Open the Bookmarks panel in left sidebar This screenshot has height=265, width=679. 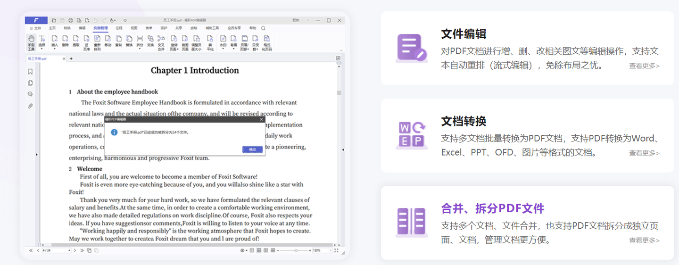[x=30, y=72]
